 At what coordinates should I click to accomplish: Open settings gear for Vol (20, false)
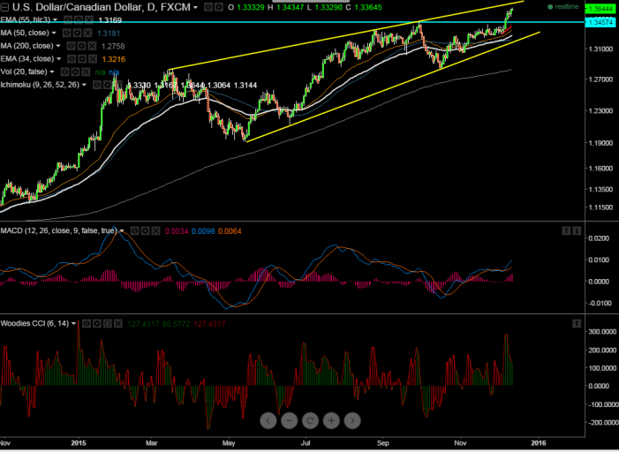[75, 72]
